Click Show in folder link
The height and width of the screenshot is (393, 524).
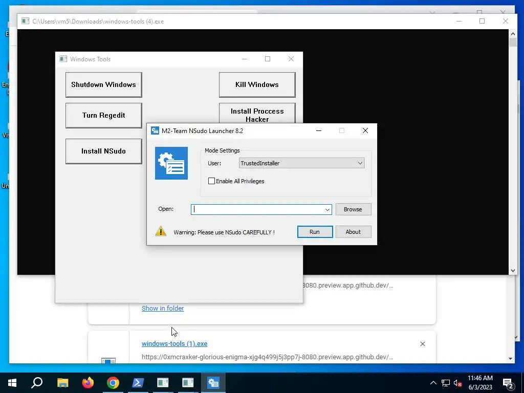tap(163, 309)
